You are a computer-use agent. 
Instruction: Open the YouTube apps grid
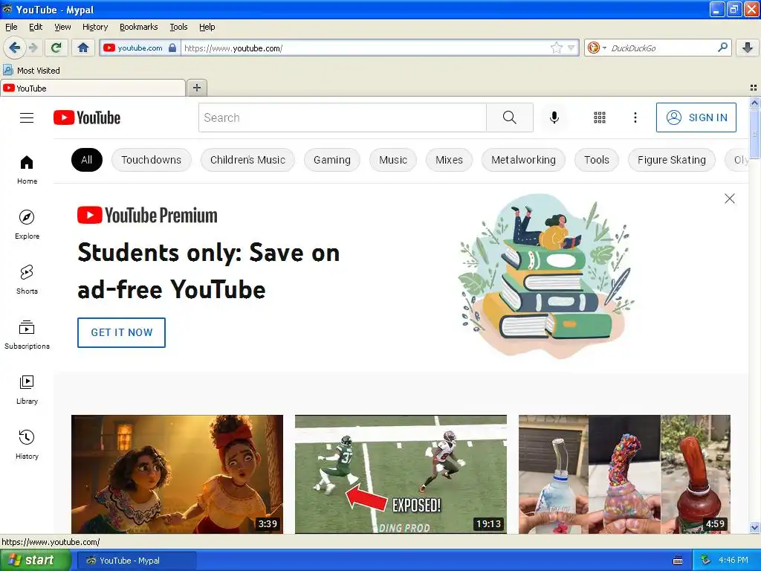(x=600, y=117)
